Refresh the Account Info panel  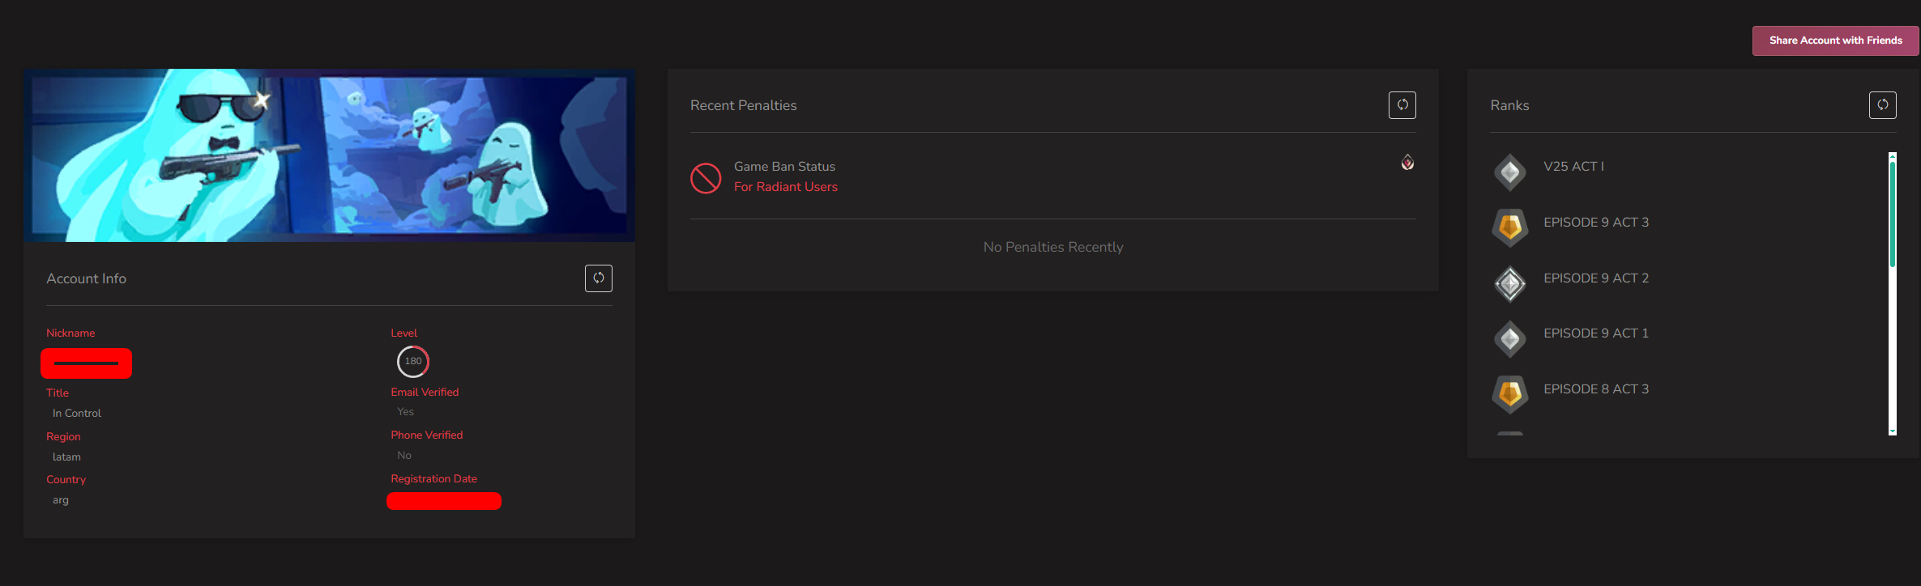tap(598, 278)
